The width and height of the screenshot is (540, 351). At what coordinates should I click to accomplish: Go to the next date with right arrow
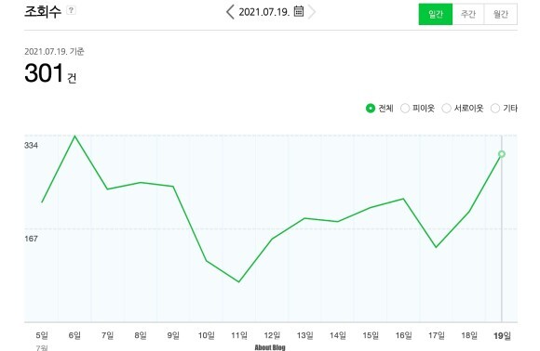click(312, 12)
